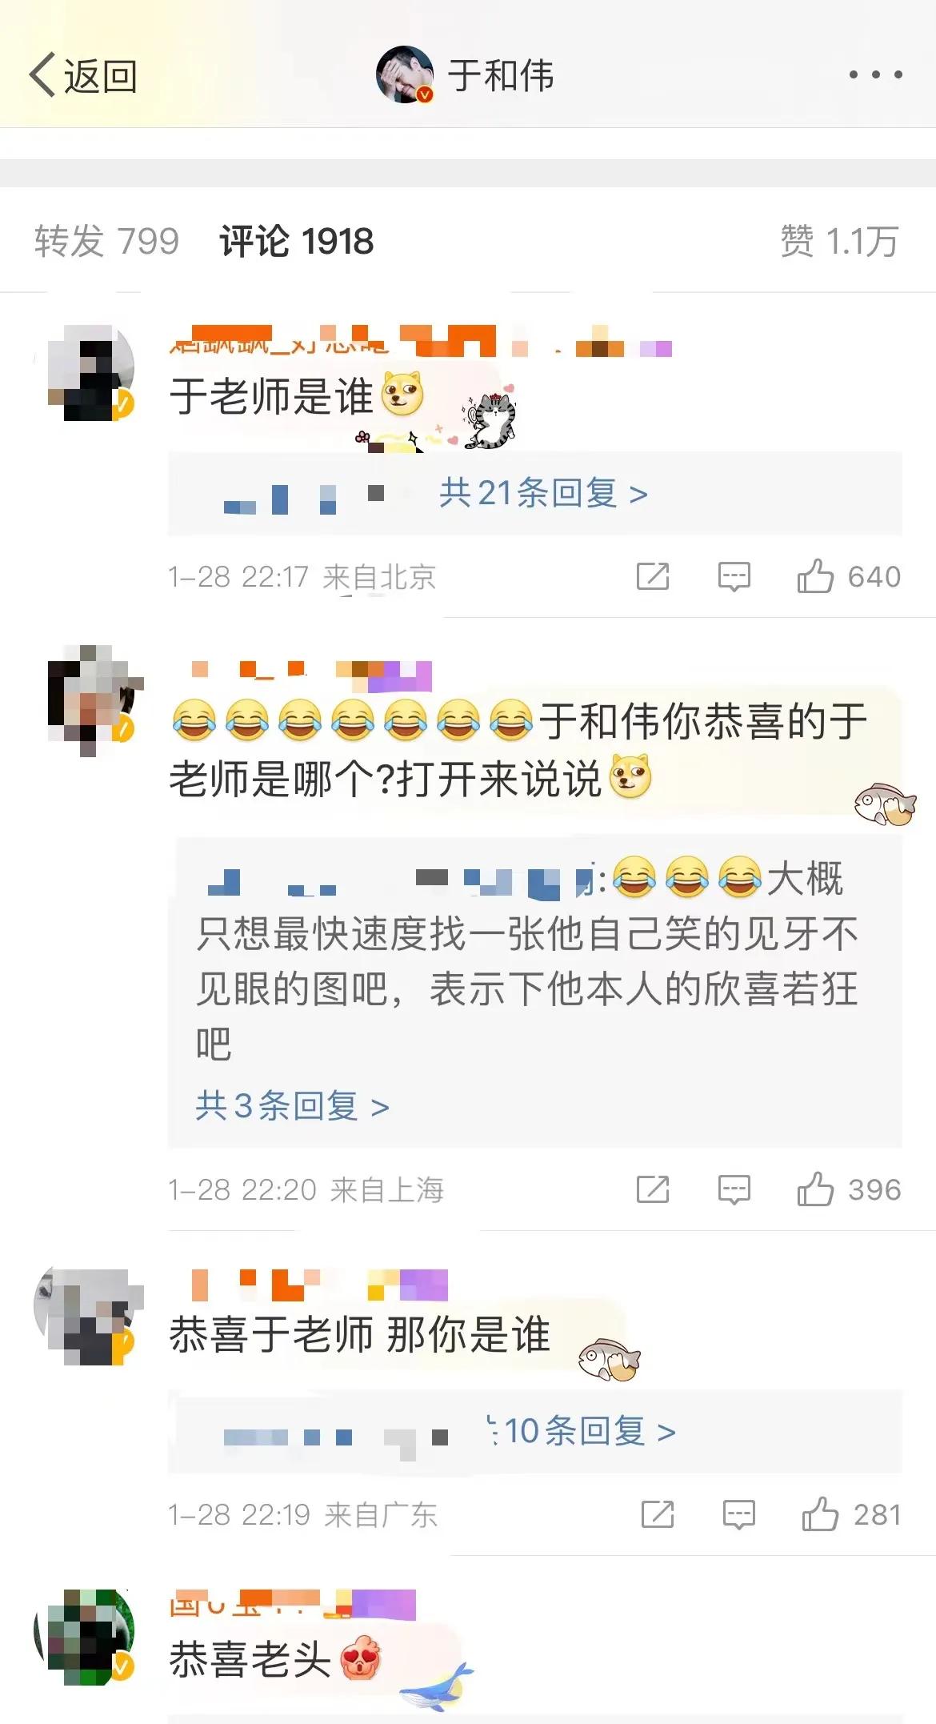Repost the 22:17 Beijing comment
Image resolution: width=936 pixels, height=1724 pixels.
(653, 576)
